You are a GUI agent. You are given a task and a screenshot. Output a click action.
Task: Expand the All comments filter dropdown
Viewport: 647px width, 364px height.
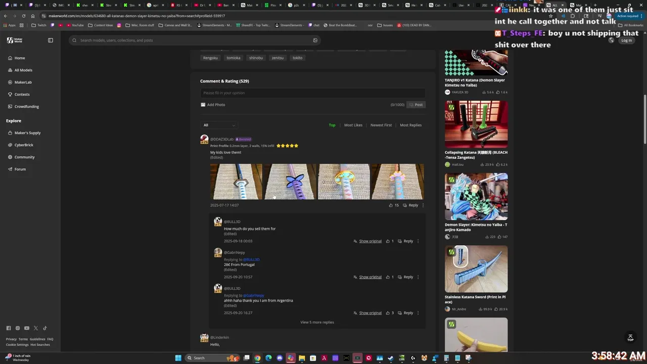tap(219, 125)
